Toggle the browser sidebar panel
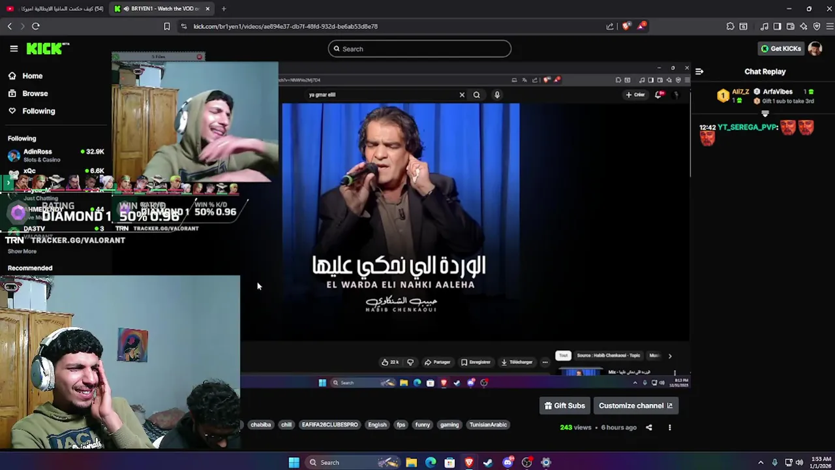 (x=777, y=26)
